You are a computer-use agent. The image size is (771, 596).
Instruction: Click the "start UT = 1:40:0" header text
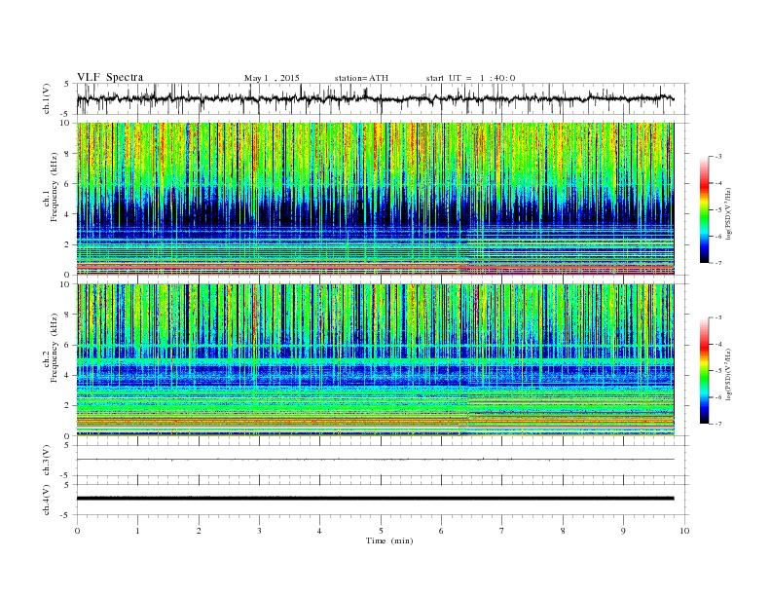point(470,78)
